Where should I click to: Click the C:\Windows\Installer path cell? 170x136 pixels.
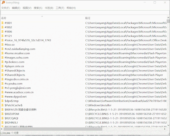[98, 105]
